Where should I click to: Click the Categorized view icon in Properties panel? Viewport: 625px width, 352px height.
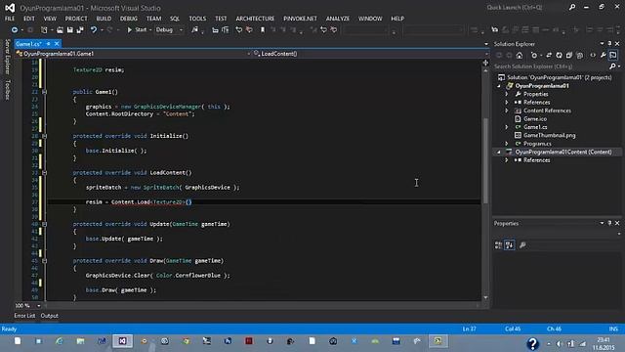(498, 245)
